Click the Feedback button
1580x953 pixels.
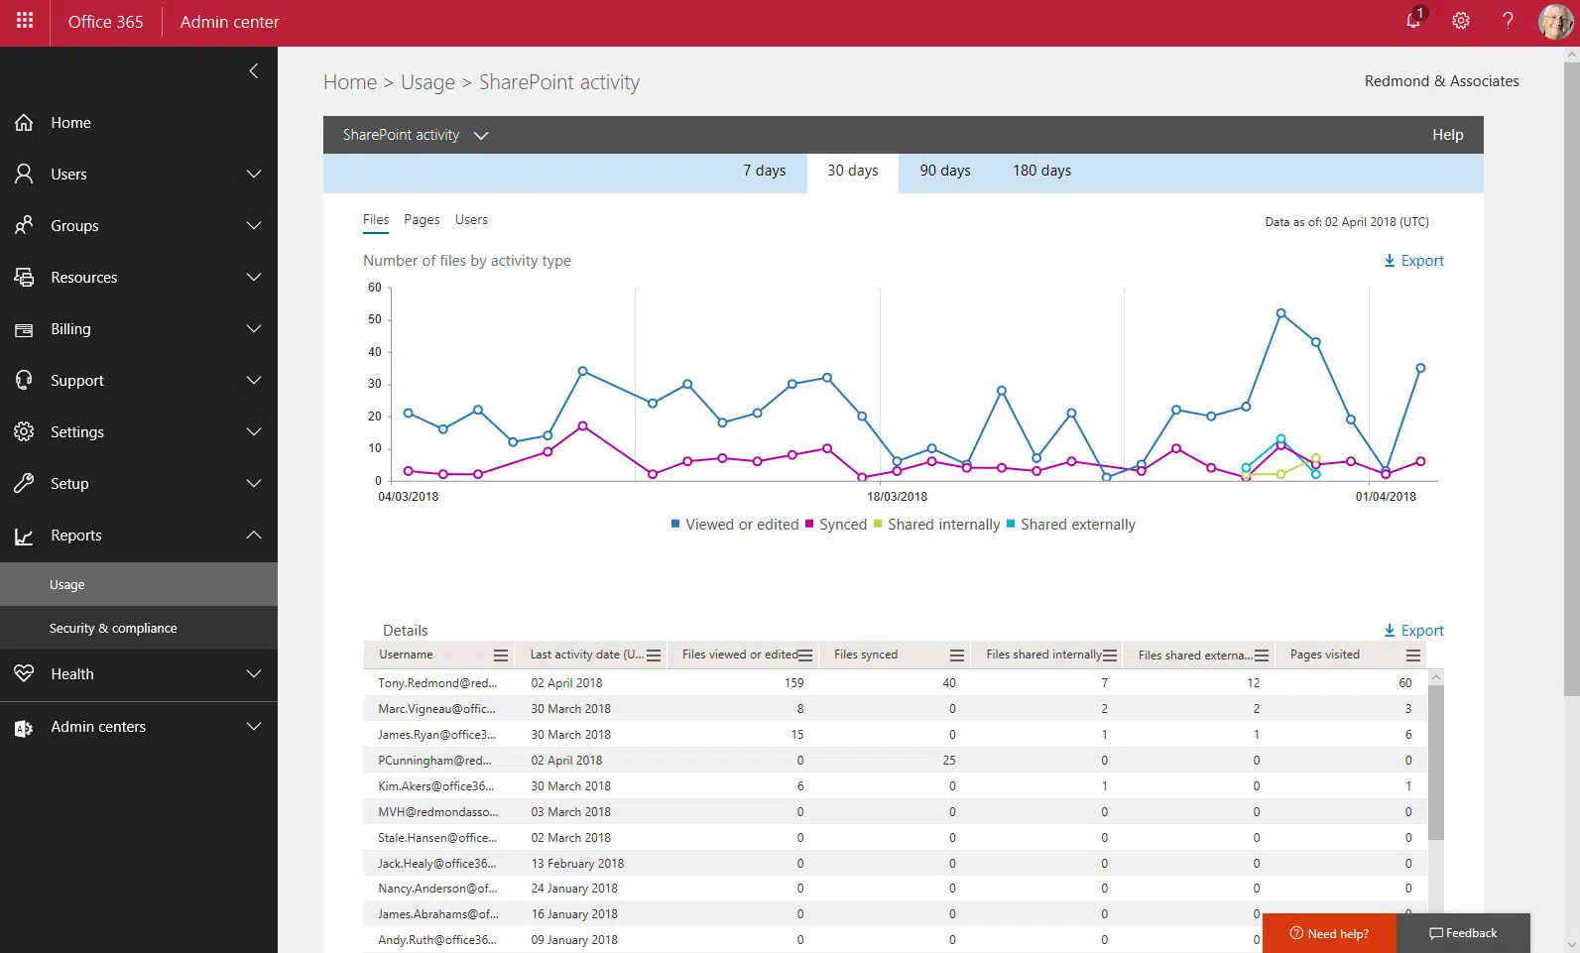pos(1463,933)
